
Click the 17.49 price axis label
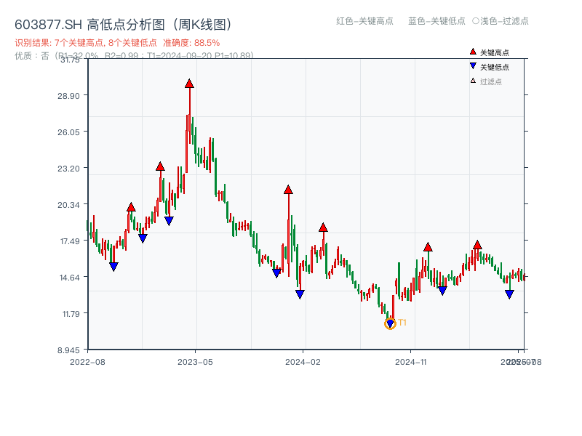[70, 241]
